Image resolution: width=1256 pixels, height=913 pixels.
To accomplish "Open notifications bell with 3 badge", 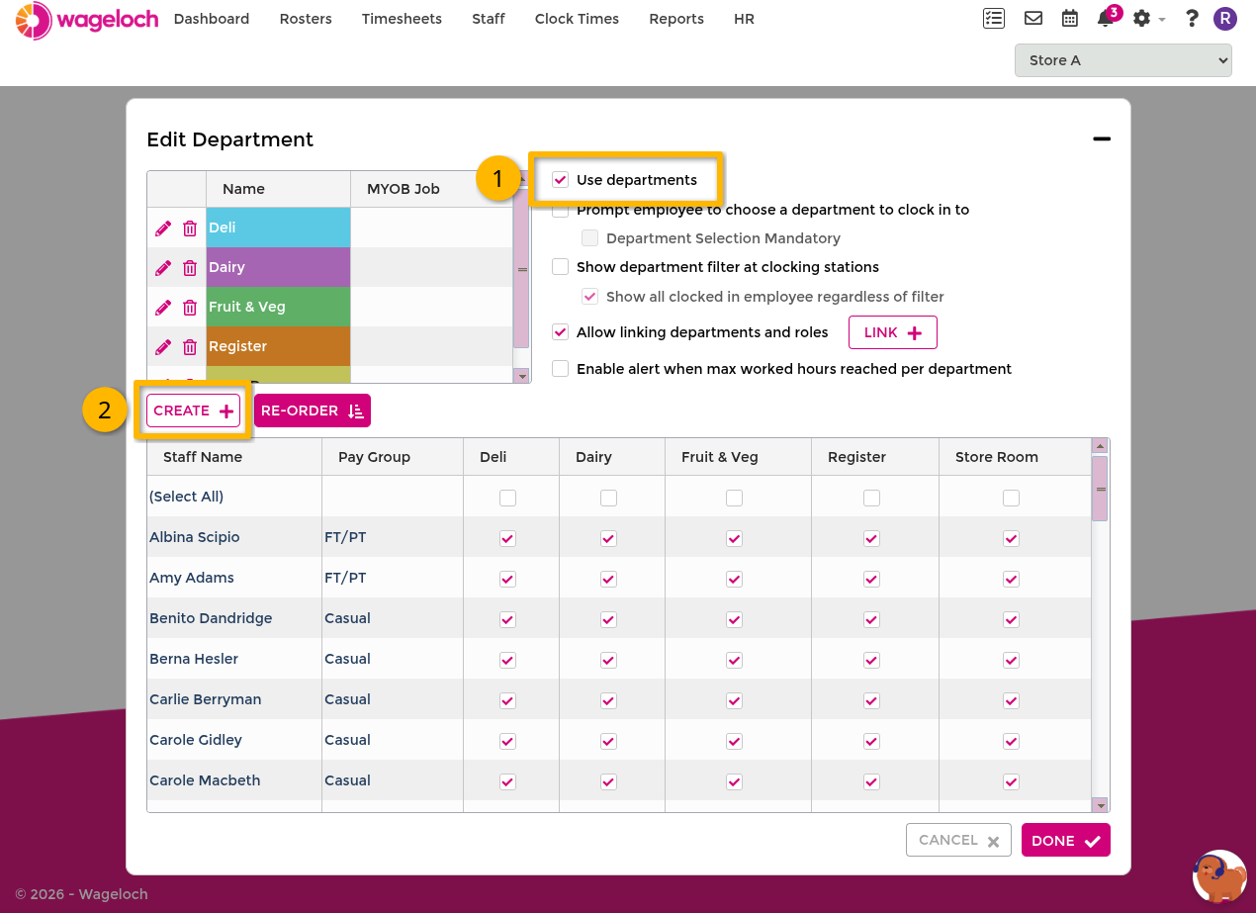I will (1107, 17).
